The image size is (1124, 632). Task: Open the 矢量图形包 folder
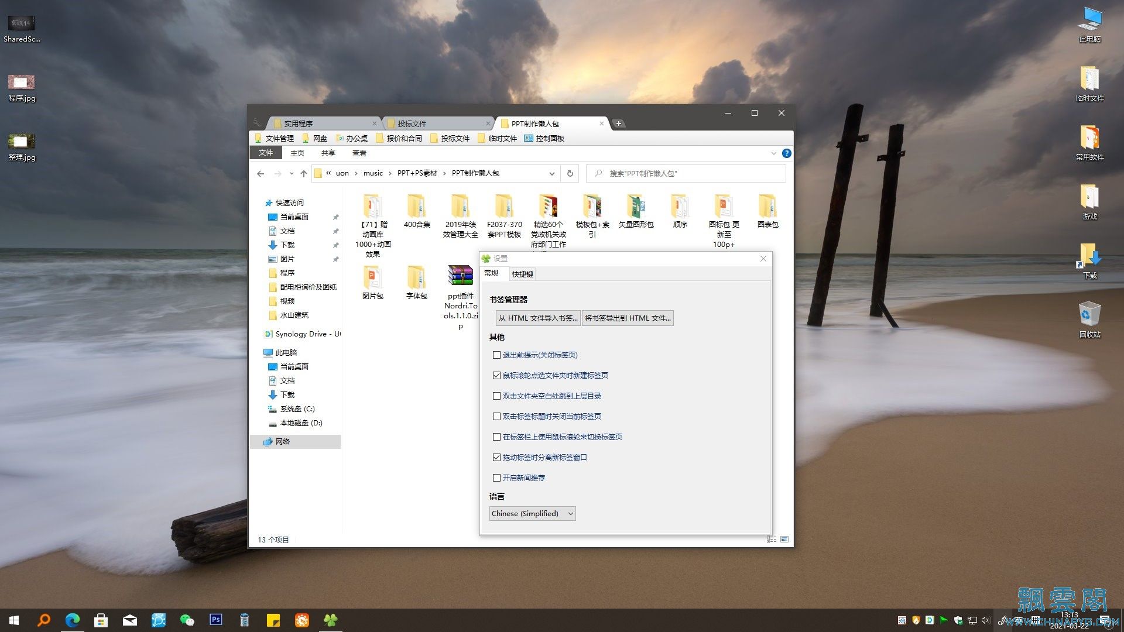click(x=636, y=212)
